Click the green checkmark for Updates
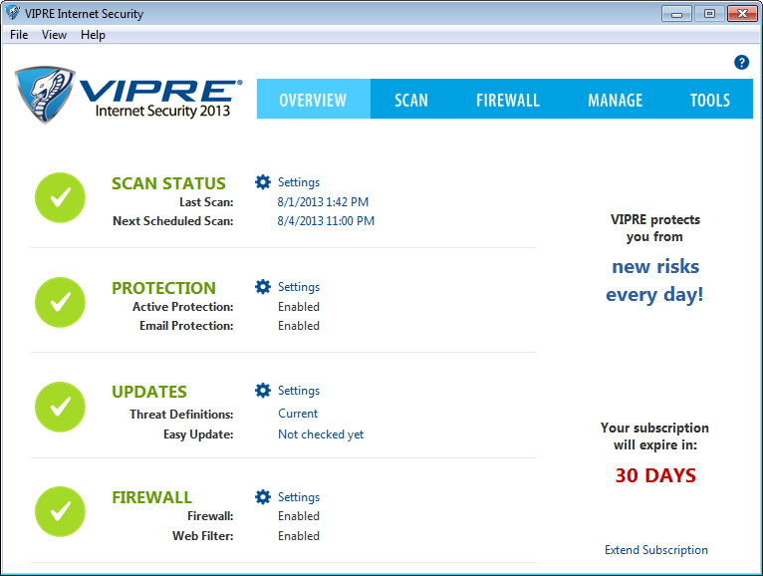The width and height of the screenshot is (763, 576). pyautogui.click(x=60, y=407)
